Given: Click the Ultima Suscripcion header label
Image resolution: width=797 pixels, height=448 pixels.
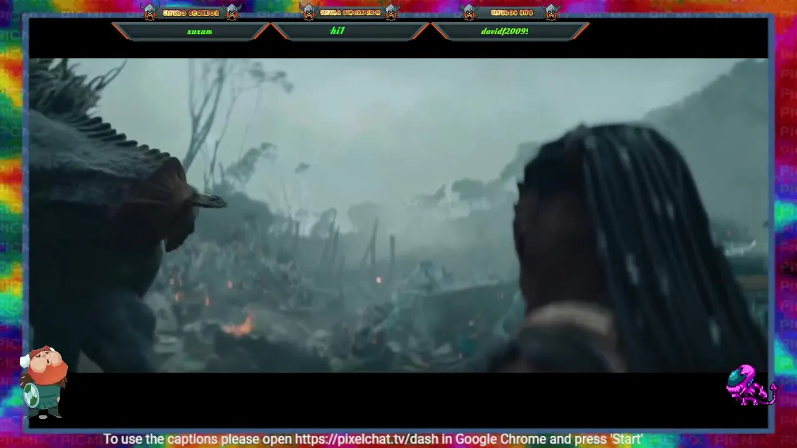Looking at the screenshot, I should (350, 13).
